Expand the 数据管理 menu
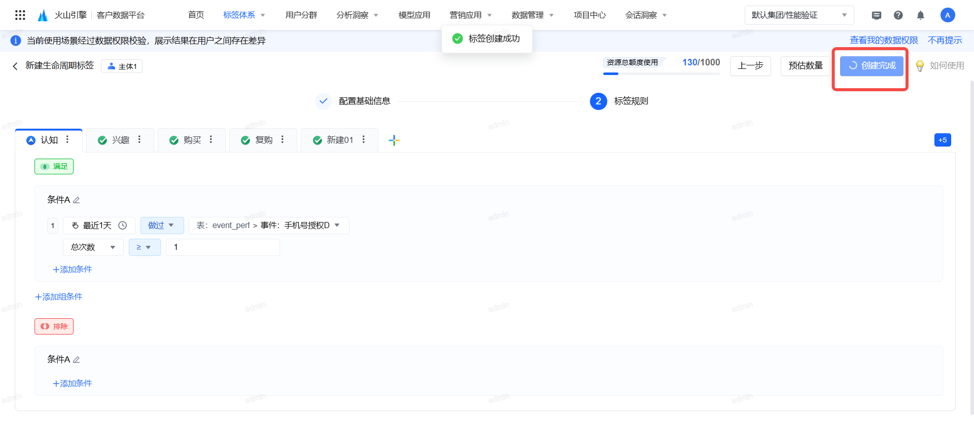Viewport: 974px width, 445px height. click(533, 15)
